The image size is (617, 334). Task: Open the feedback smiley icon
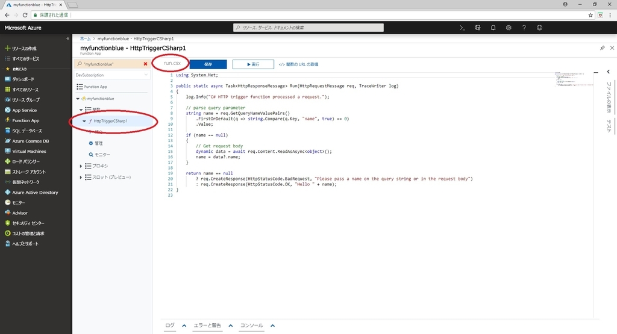click(539, 28)
